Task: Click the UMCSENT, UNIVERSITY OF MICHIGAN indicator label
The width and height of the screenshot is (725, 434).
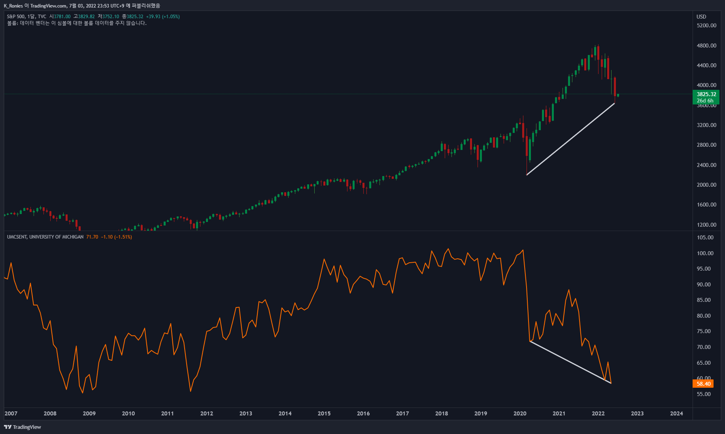Action: (x=45, y=237)
